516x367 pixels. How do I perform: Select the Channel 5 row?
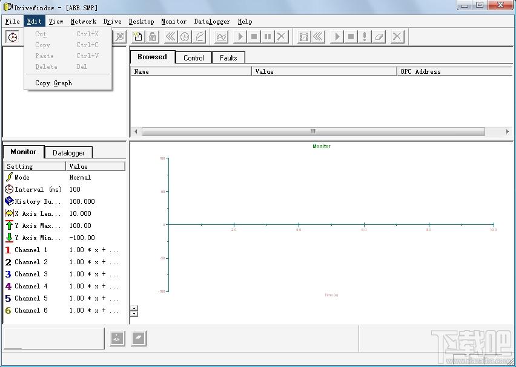64,298
